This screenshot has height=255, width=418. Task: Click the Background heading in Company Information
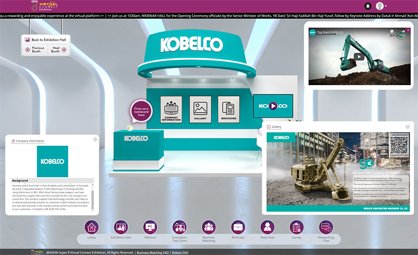coord(20,180)
